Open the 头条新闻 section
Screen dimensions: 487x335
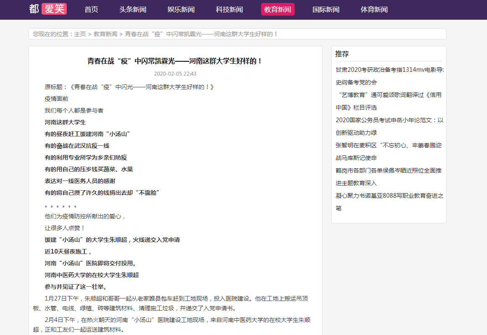(133, 10)
